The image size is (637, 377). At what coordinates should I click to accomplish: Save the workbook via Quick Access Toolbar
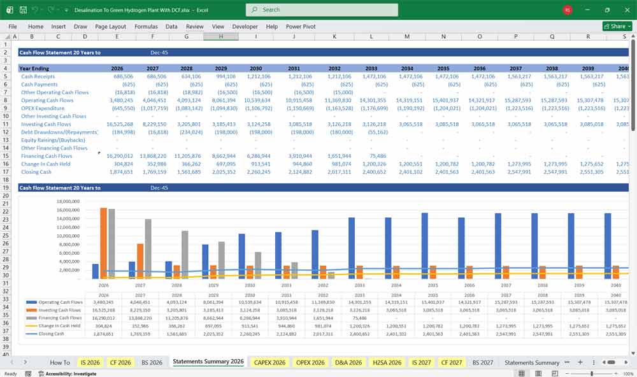(24, 10)
